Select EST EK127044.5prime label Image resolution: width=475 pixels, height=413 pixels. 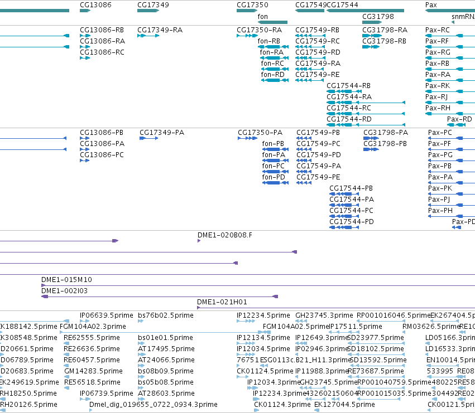(x=345, y=405)
